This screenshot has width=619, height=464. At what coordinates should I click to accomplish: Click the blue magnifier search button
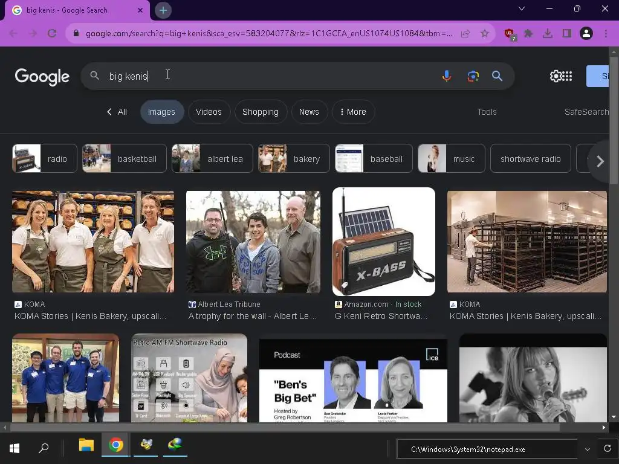497,76
